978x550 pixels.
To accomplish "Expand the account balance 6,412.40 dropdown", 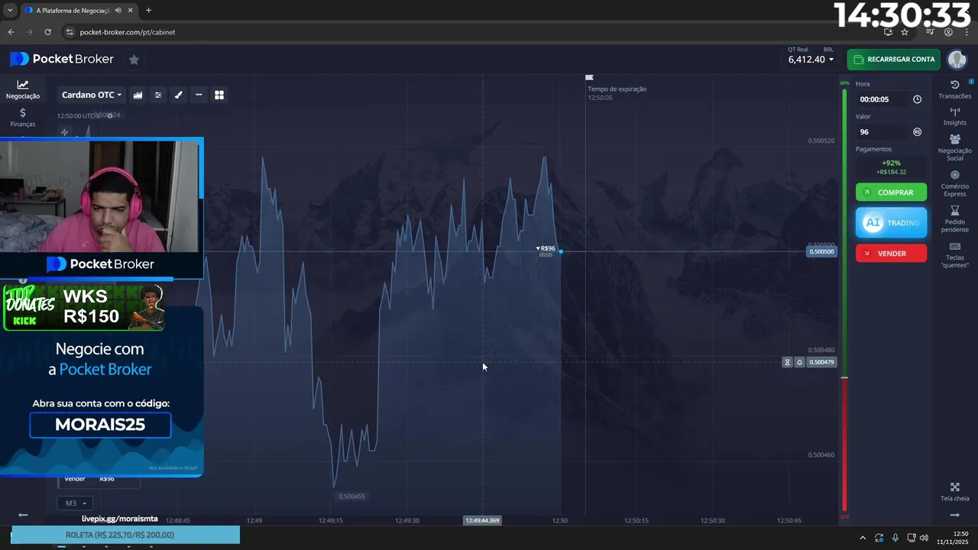I will [811, 60].
